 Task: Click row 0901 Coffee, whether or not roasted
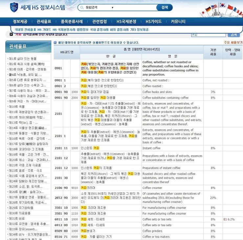point(148,68)
